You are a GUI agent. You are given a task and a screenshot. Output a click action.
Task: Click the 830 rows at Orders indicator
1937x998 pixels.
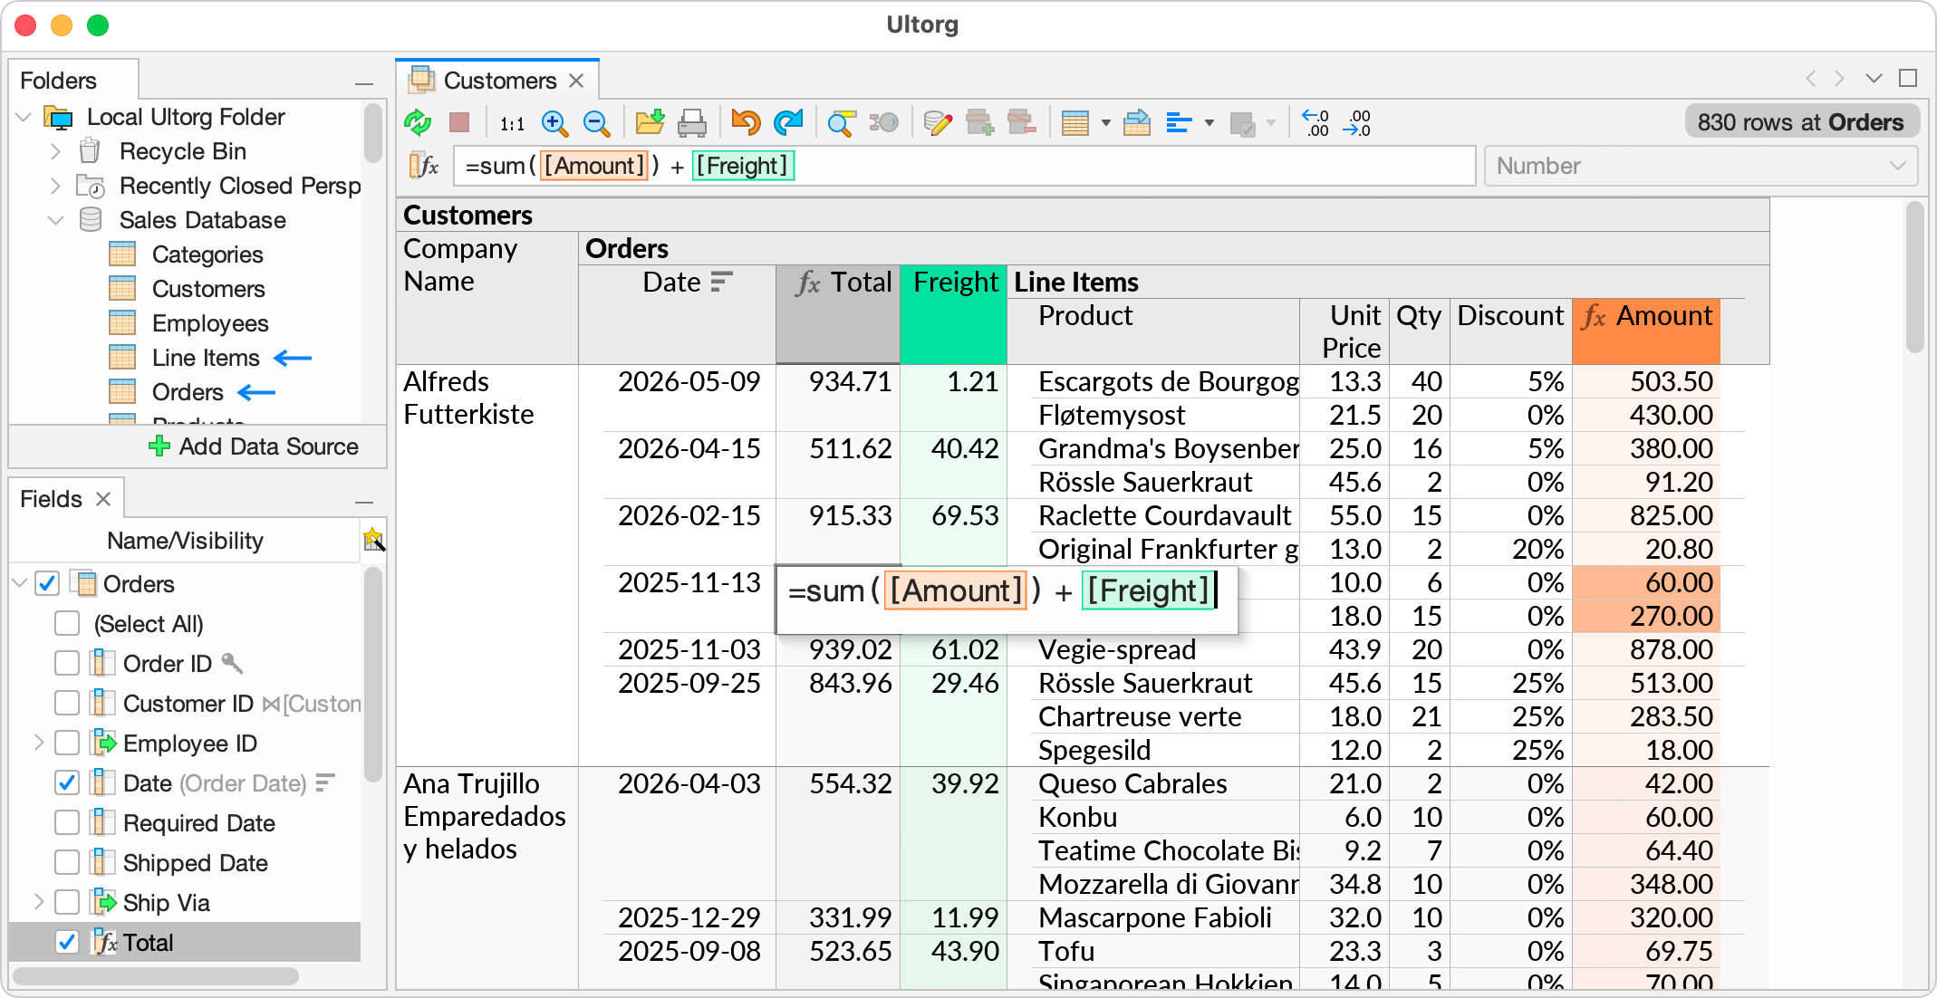[x=1801, y=120]
